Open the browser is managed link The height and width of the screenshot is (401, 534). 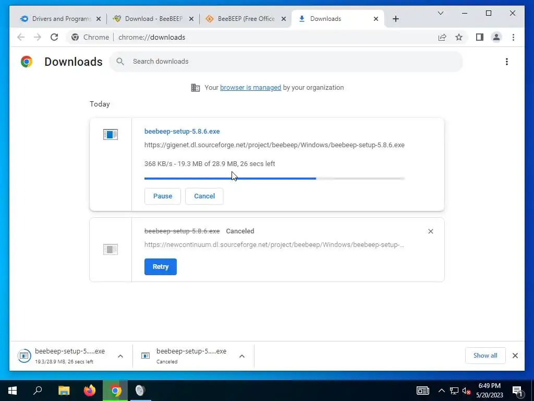point(250,88)
